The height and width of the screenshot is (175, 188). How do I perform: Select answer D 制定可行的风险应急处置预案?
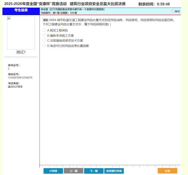click(x=44, y=46)
